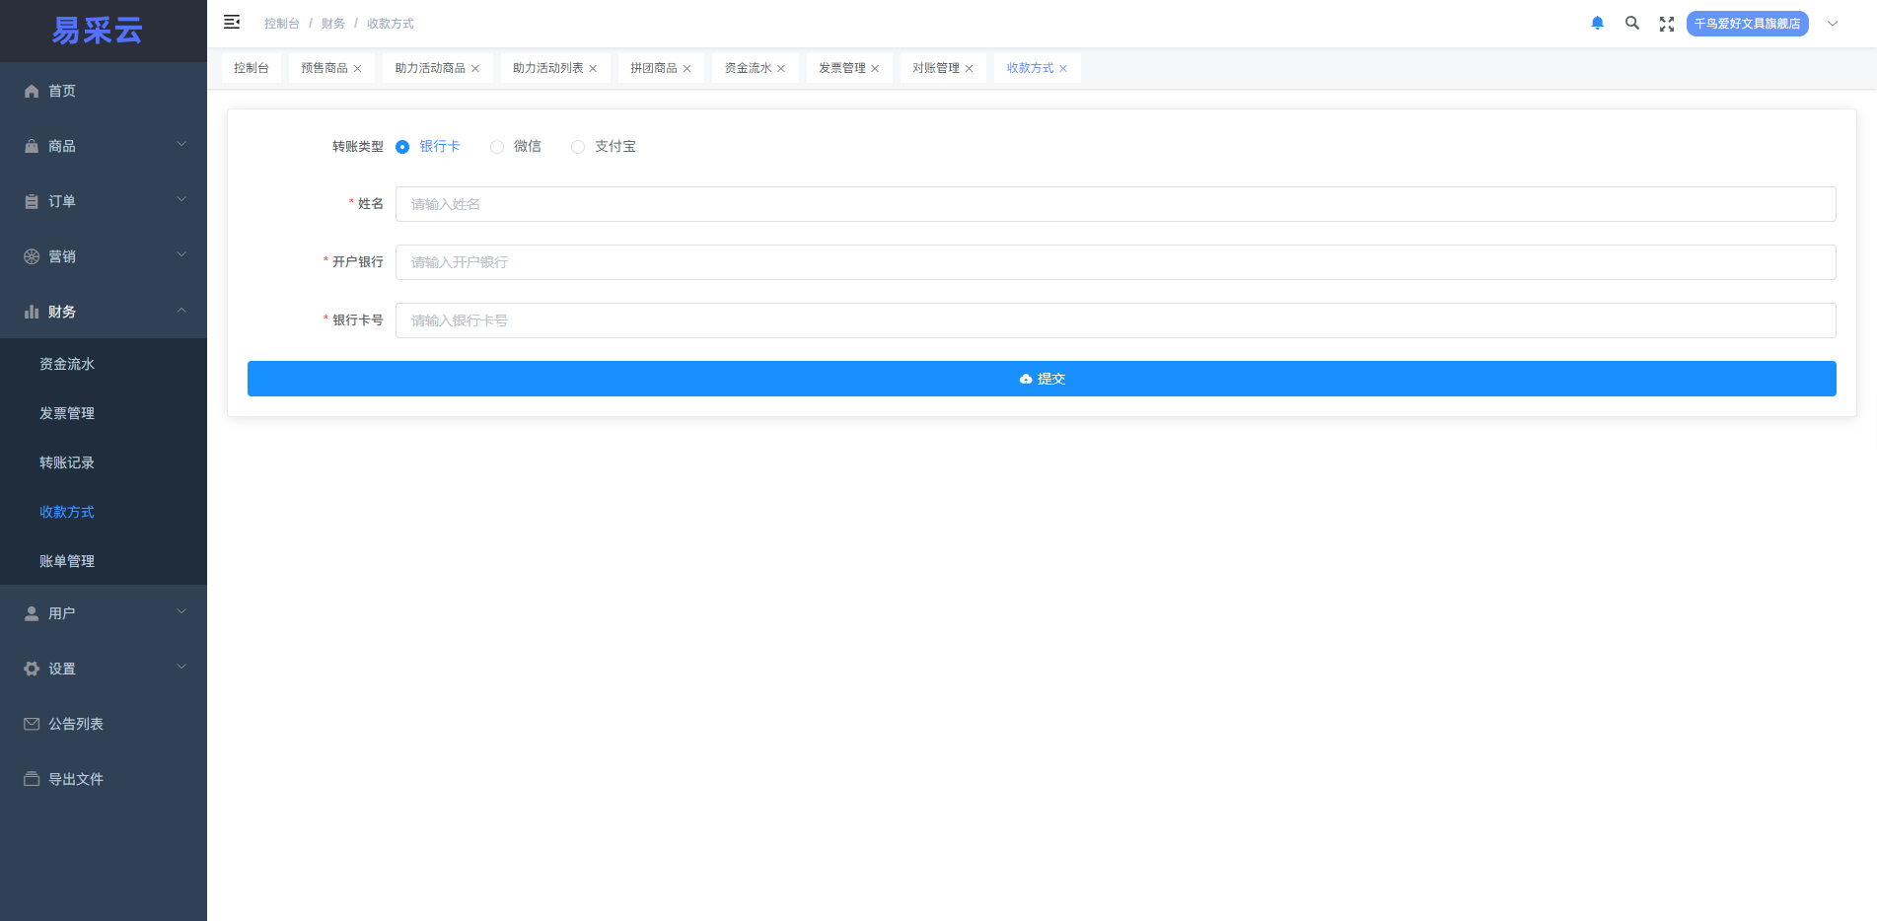
Task: Toggle fullscreen with the expand icon
Action: [1667, 23]
